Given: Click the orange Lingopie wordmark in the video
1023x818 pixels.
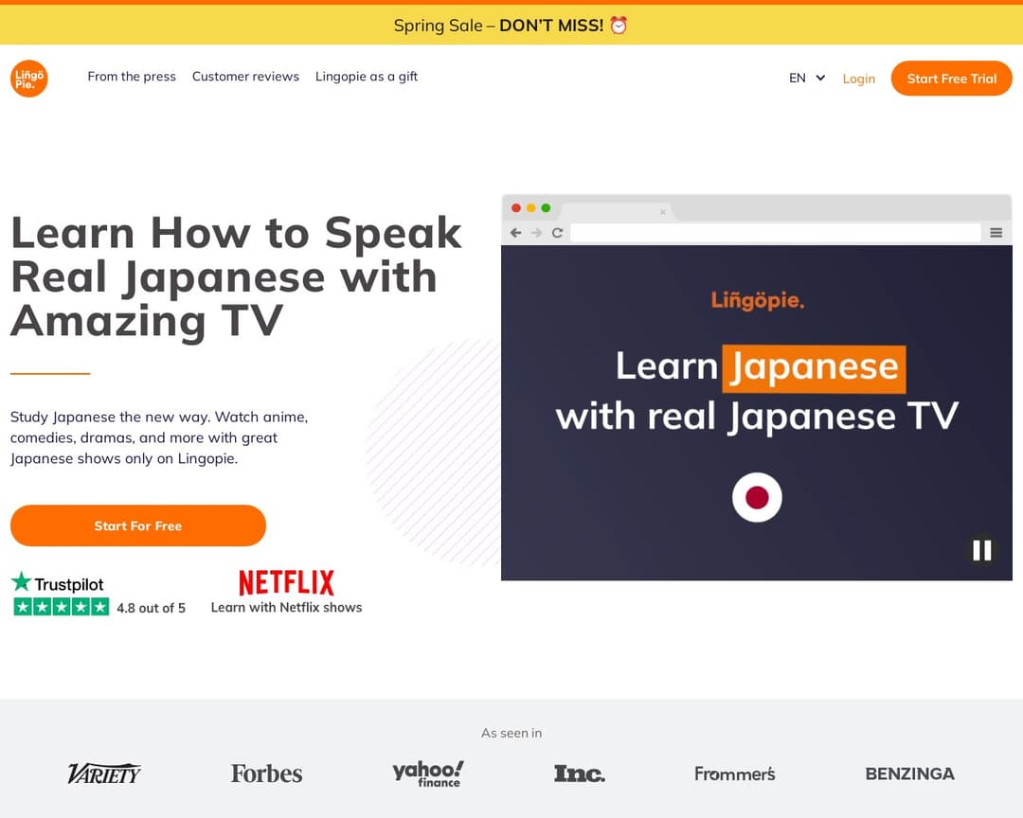Looking at the screenshot, I should [758, 300].
